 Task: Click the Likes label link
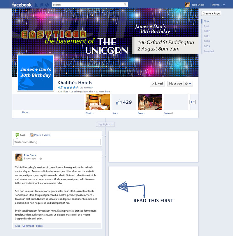[115, 113]
